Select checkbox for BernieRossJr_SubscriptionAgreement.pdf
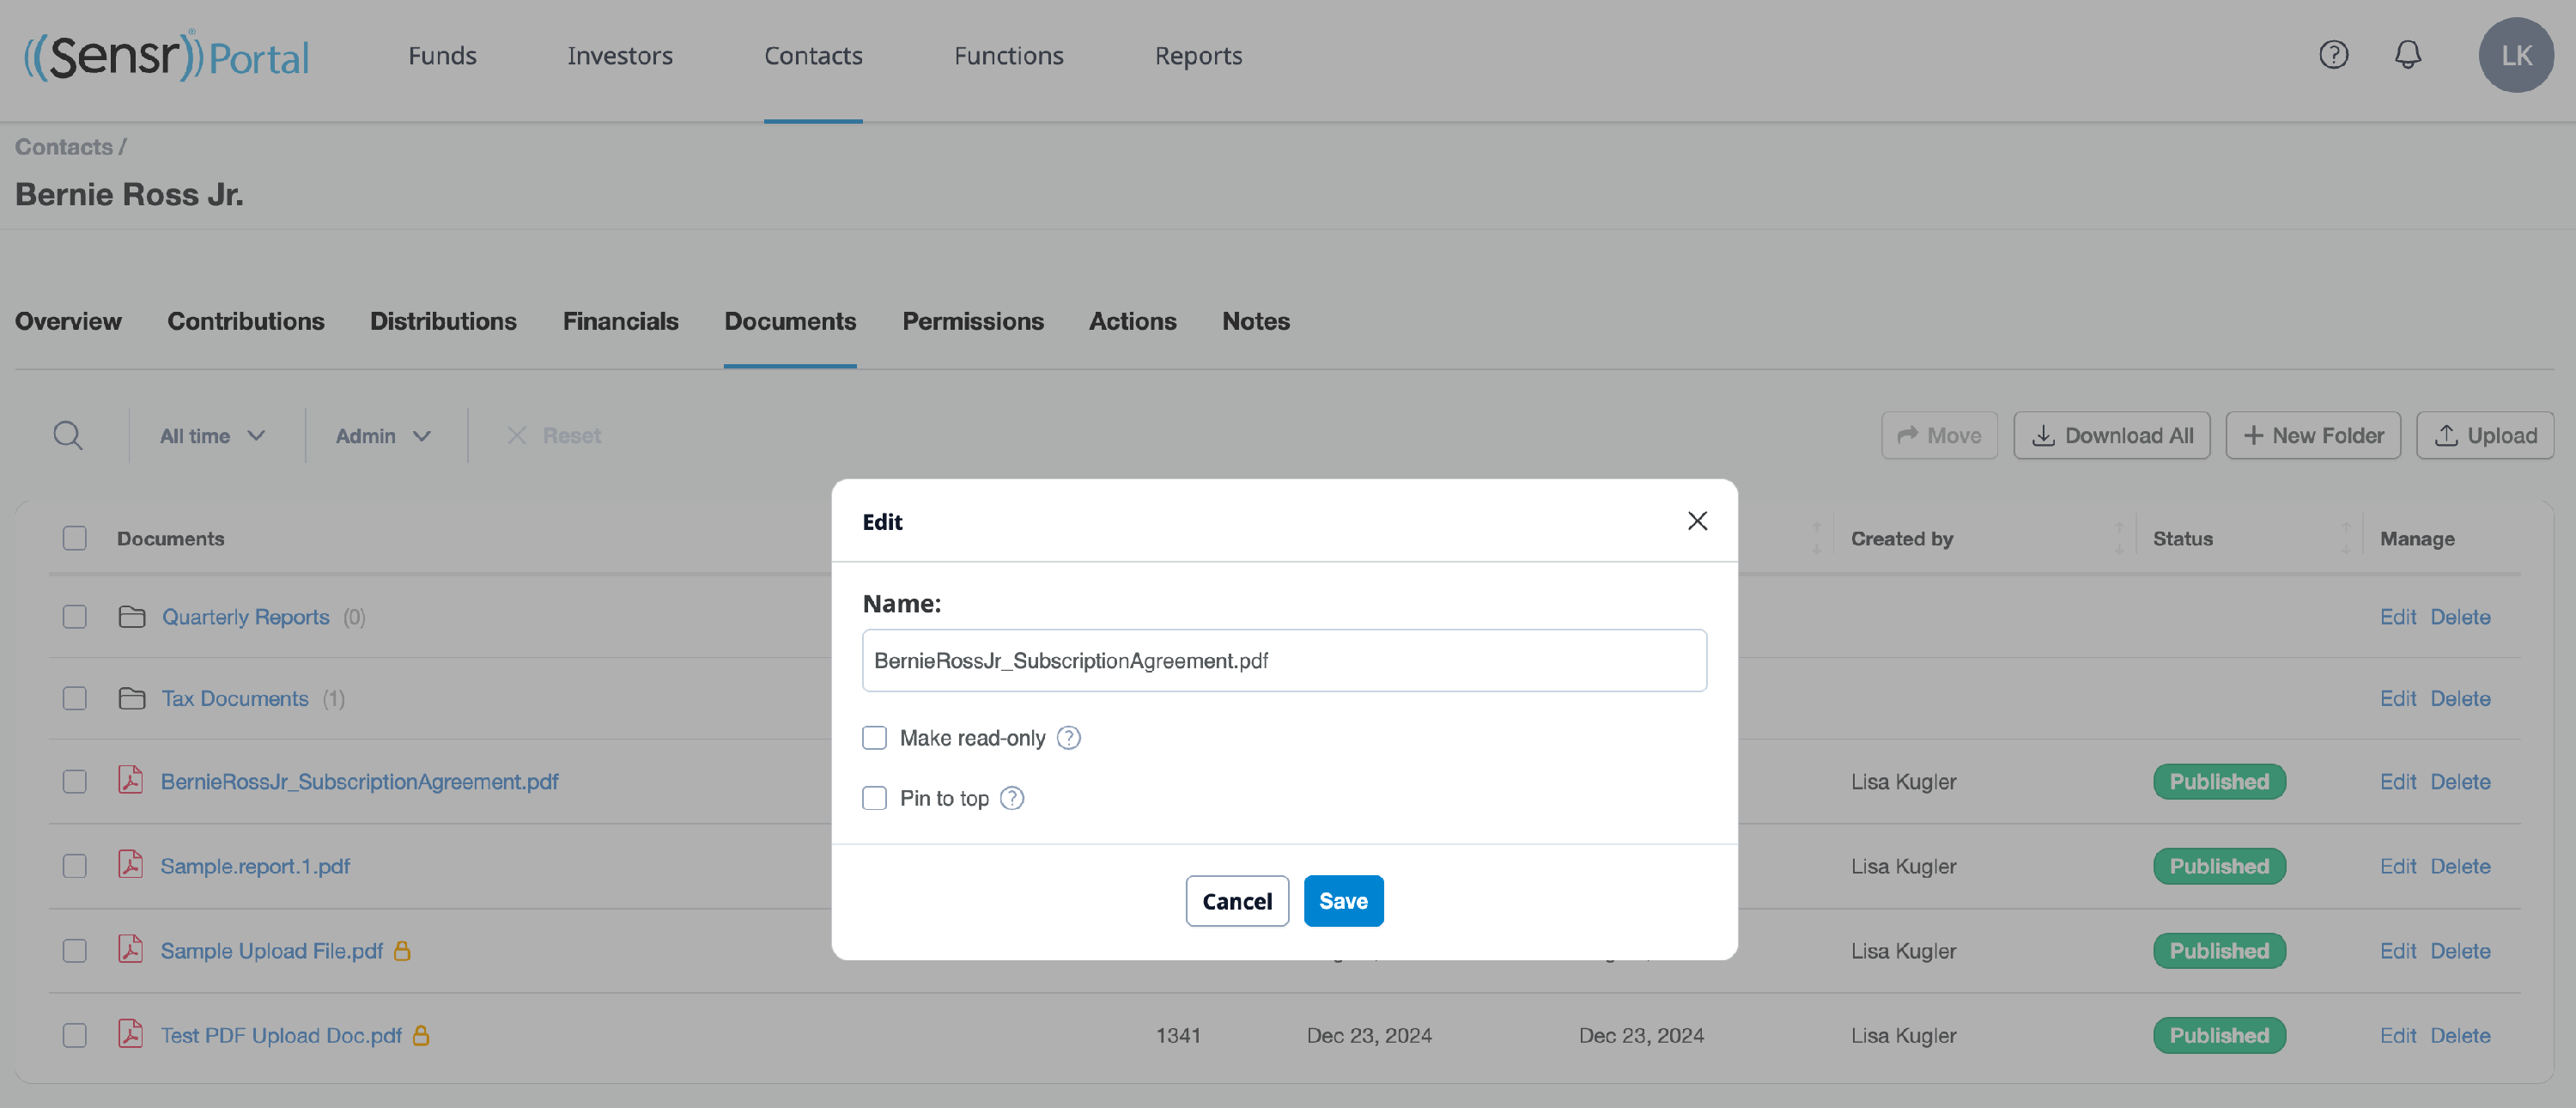2576x1108 pixels. click(75, 781)
